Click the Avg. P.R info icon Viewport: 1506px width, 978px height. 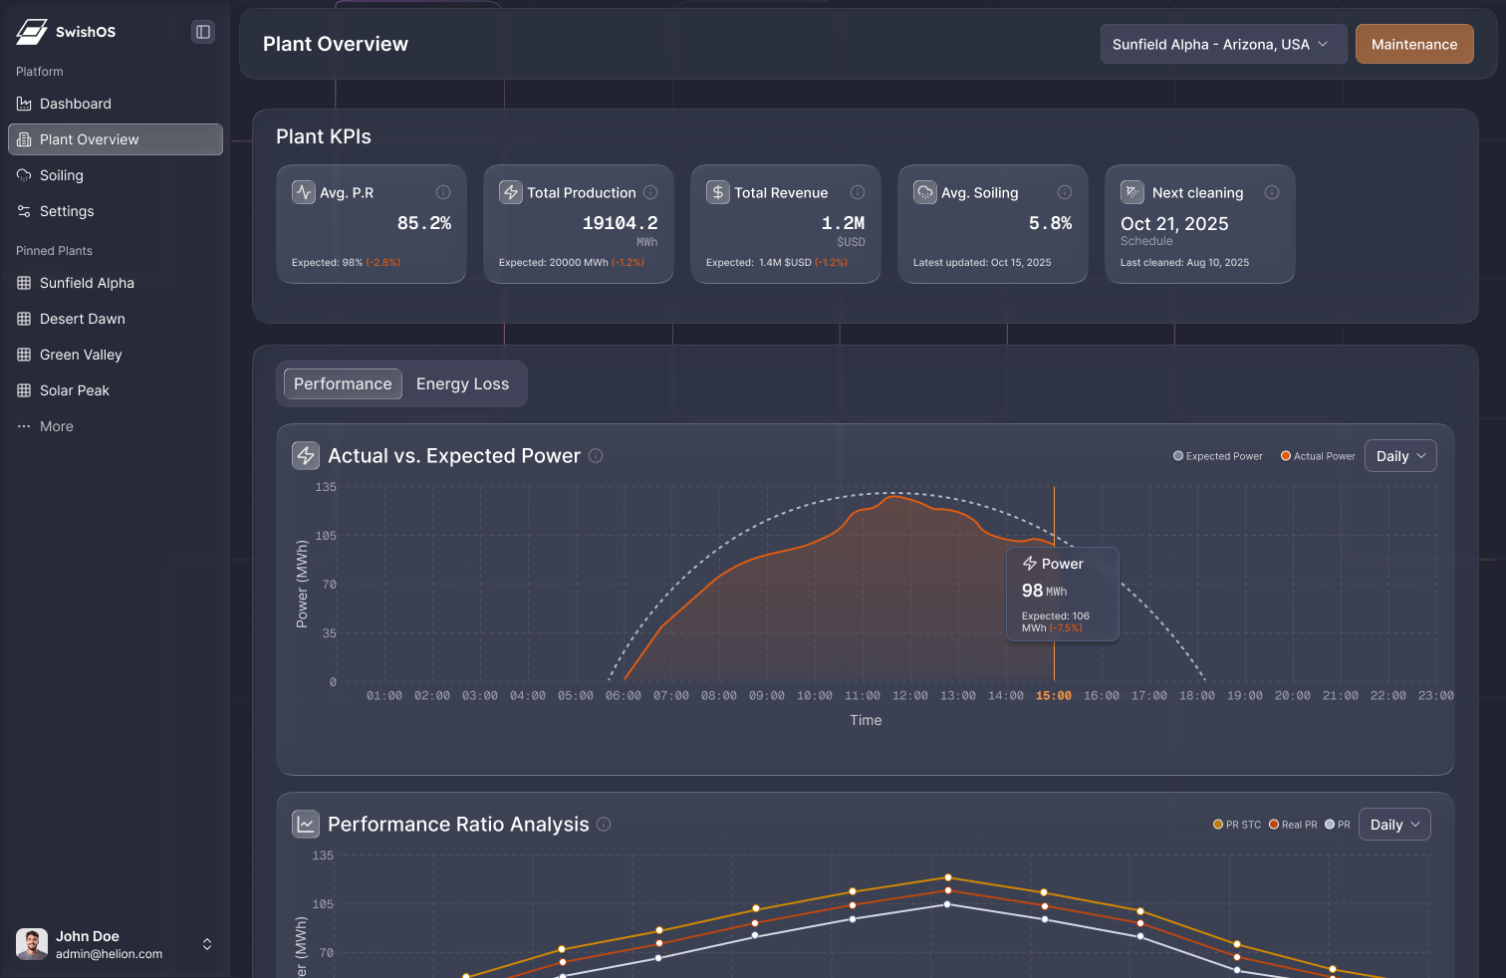pyautogui.click(x=443, y=192)
